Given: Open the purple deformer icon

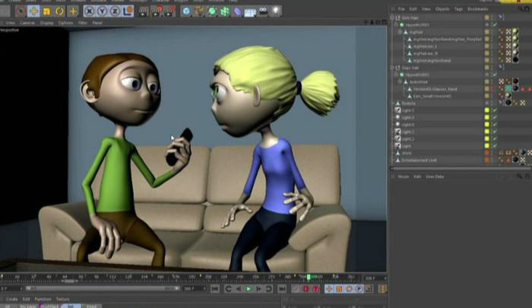Looking at the screenshot, I should (x=237, y=11).
